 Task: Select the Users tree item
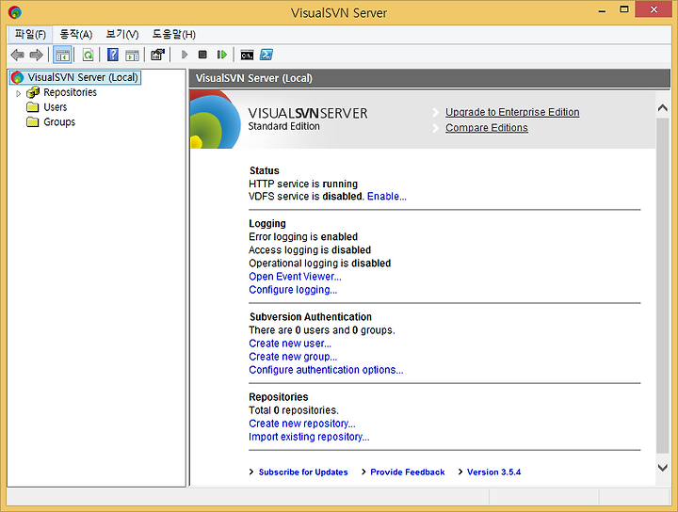pos(56,107)
